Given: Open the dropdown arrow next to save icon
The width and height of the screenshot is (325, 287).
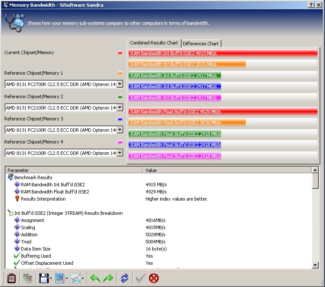Looking at the screenshot, I should click(x=51, y=279).
